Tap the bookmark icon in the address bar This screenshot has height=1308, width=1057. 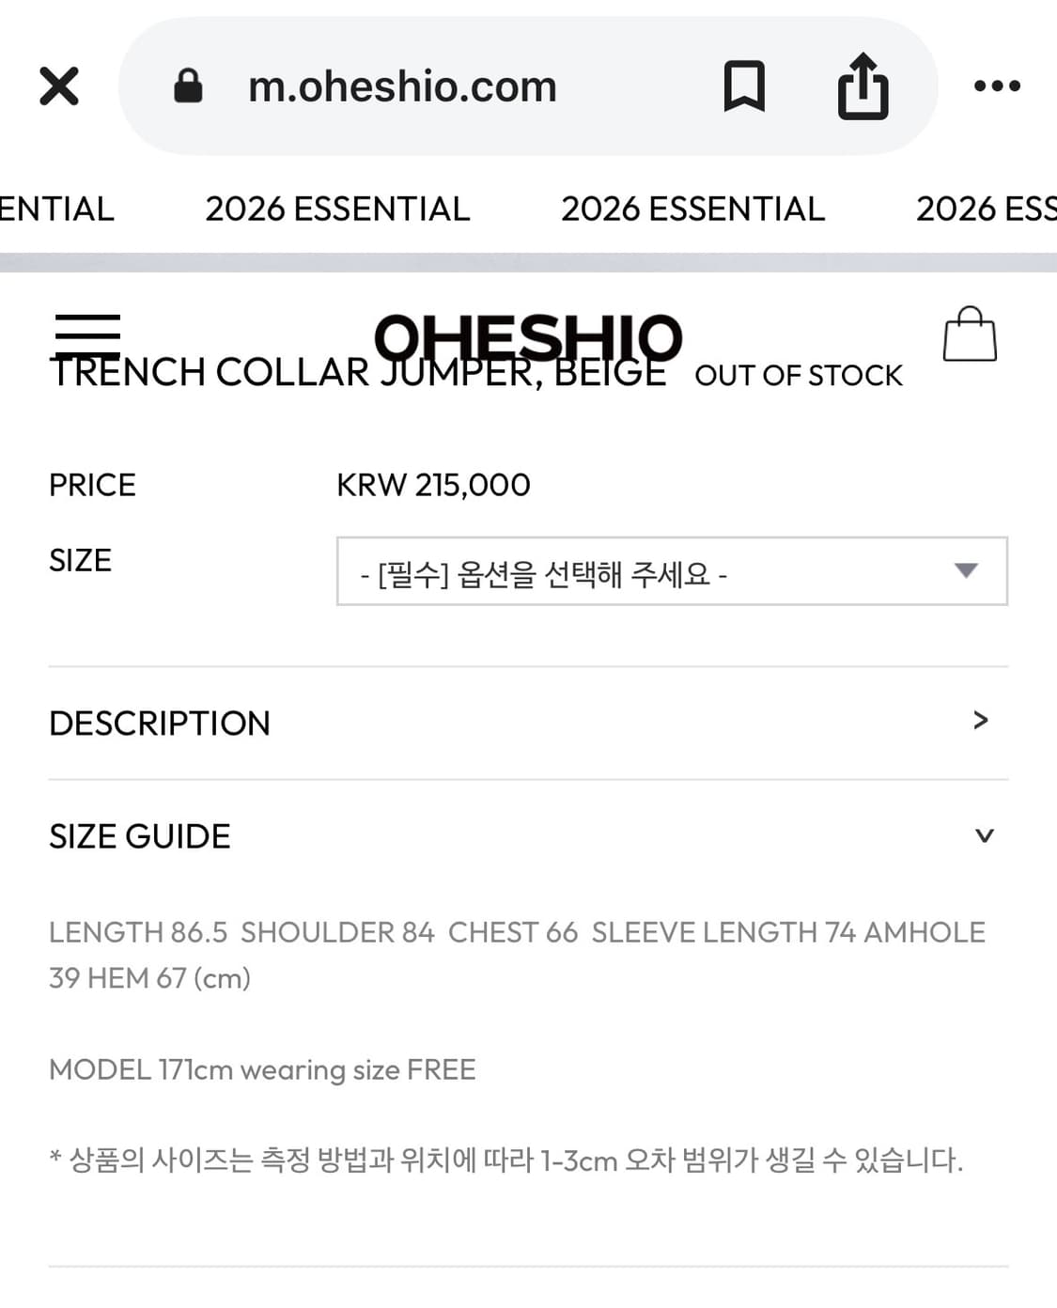click(743, 86)
